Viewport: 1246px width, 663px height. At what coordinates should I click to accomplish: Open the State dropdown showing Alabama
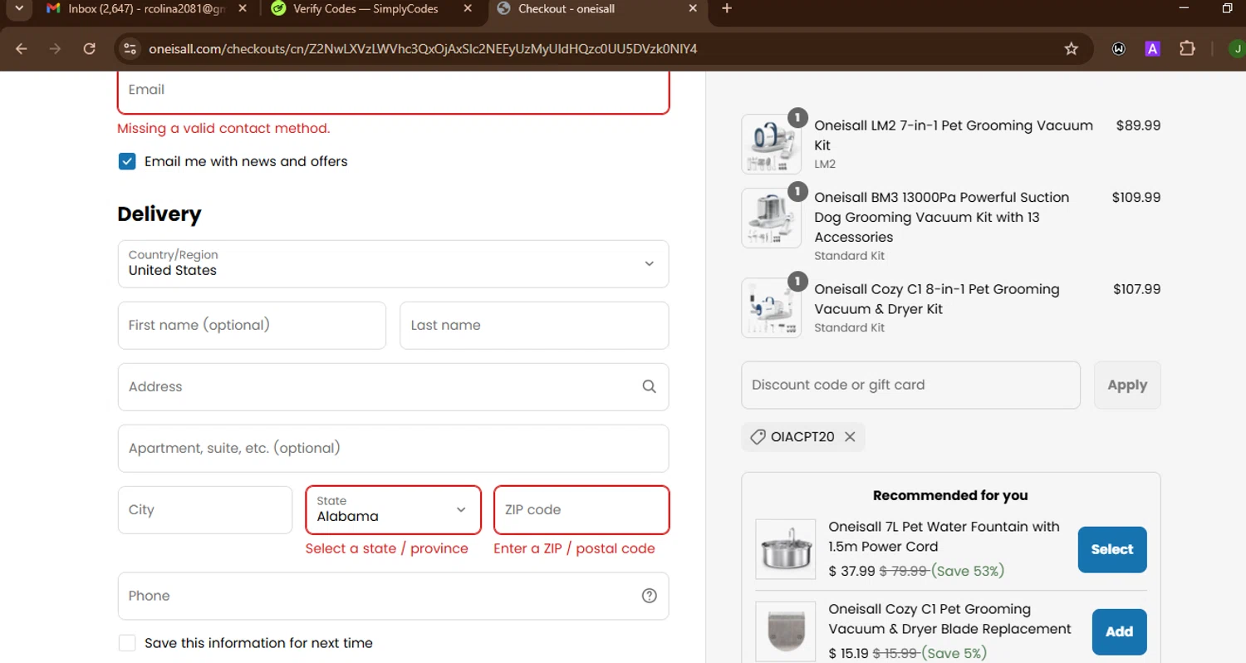click(393, 510)
